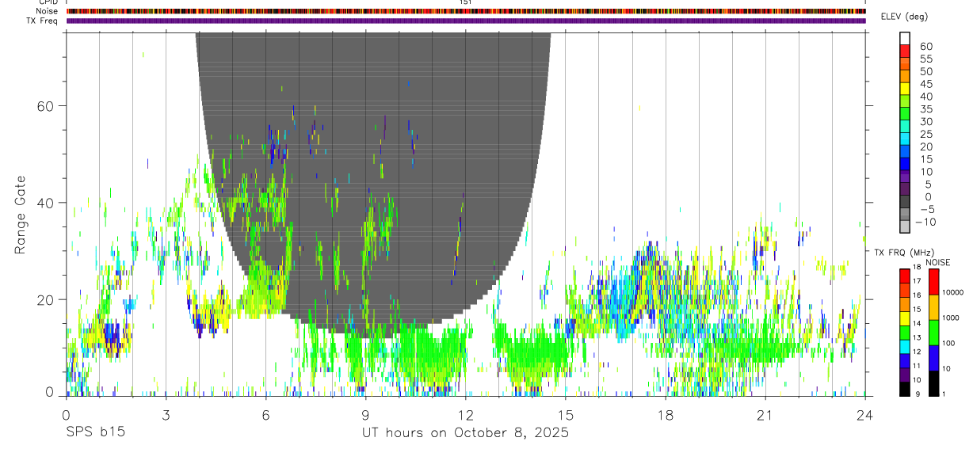
Task: Click the ELEV legend value '30'
Action: point(925,122)
